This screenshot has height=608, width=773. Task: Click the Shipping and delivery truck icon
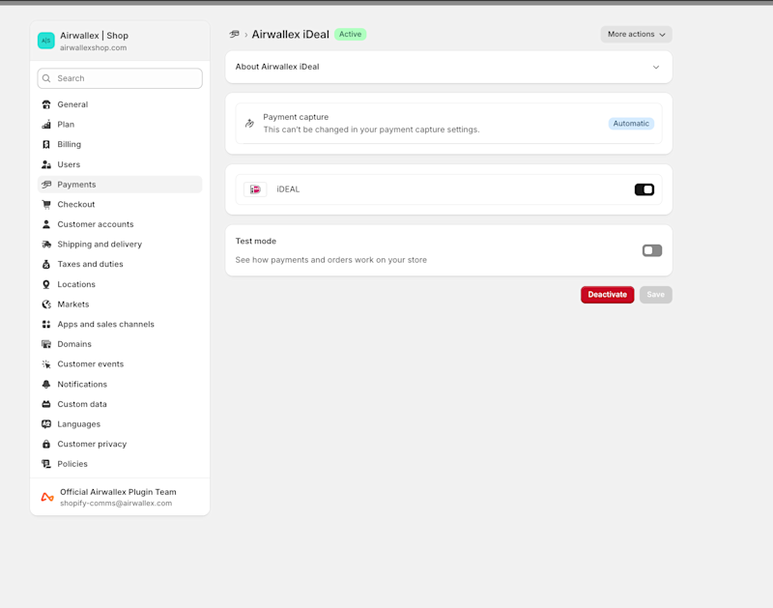pyautogui.click(x=46, y=245)
